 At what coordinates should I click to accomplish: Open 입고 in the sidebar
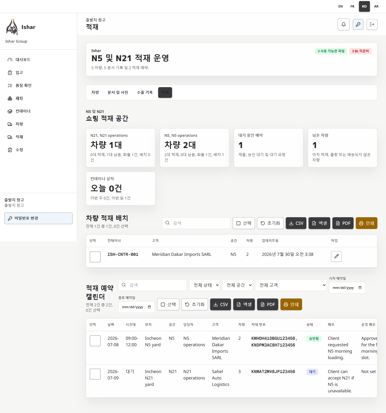coord(38,72)
